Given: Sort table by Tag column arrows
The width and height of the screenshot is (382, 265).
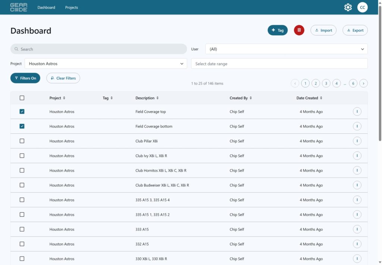Looking at the screenshot, I should (112, 98).
